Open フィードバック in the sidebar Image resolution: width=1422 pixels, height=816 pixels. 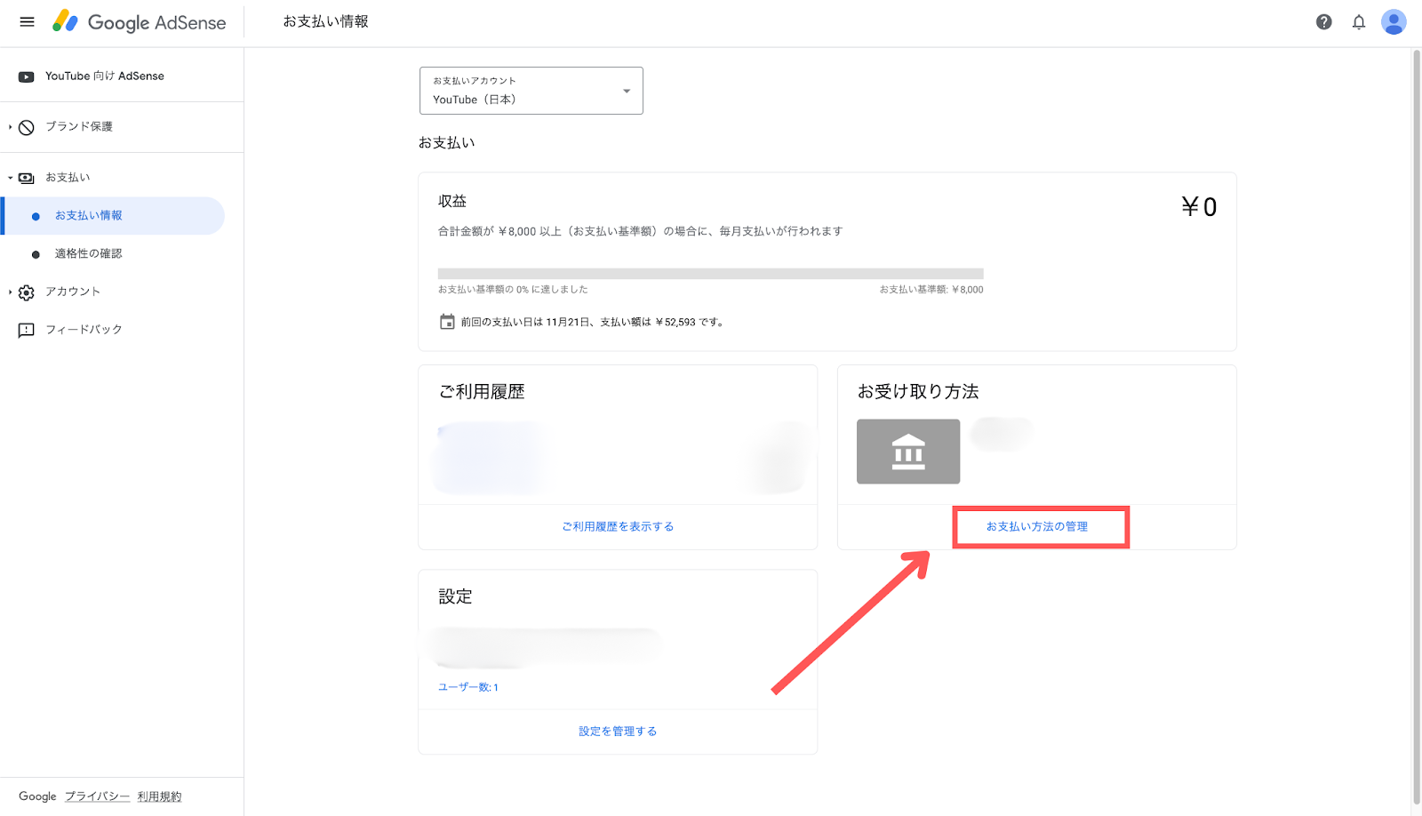point(84,330)
